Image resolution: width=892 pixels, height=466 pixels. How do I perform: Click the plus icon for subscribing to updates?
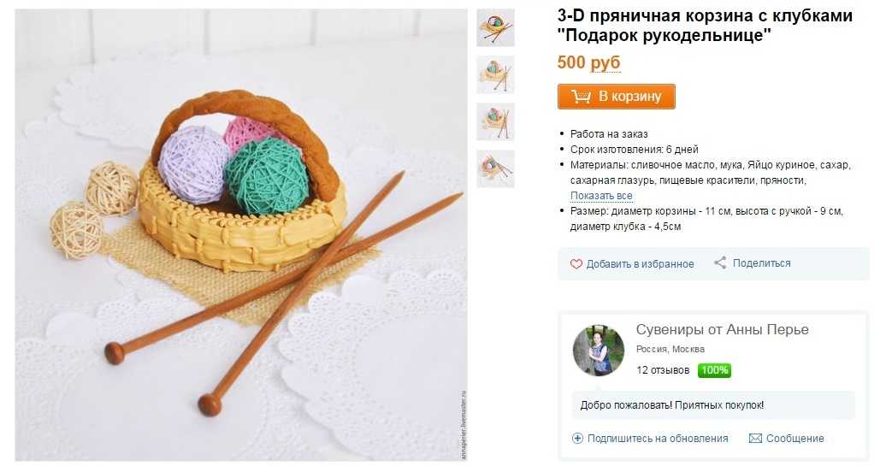tap(577, 438)
